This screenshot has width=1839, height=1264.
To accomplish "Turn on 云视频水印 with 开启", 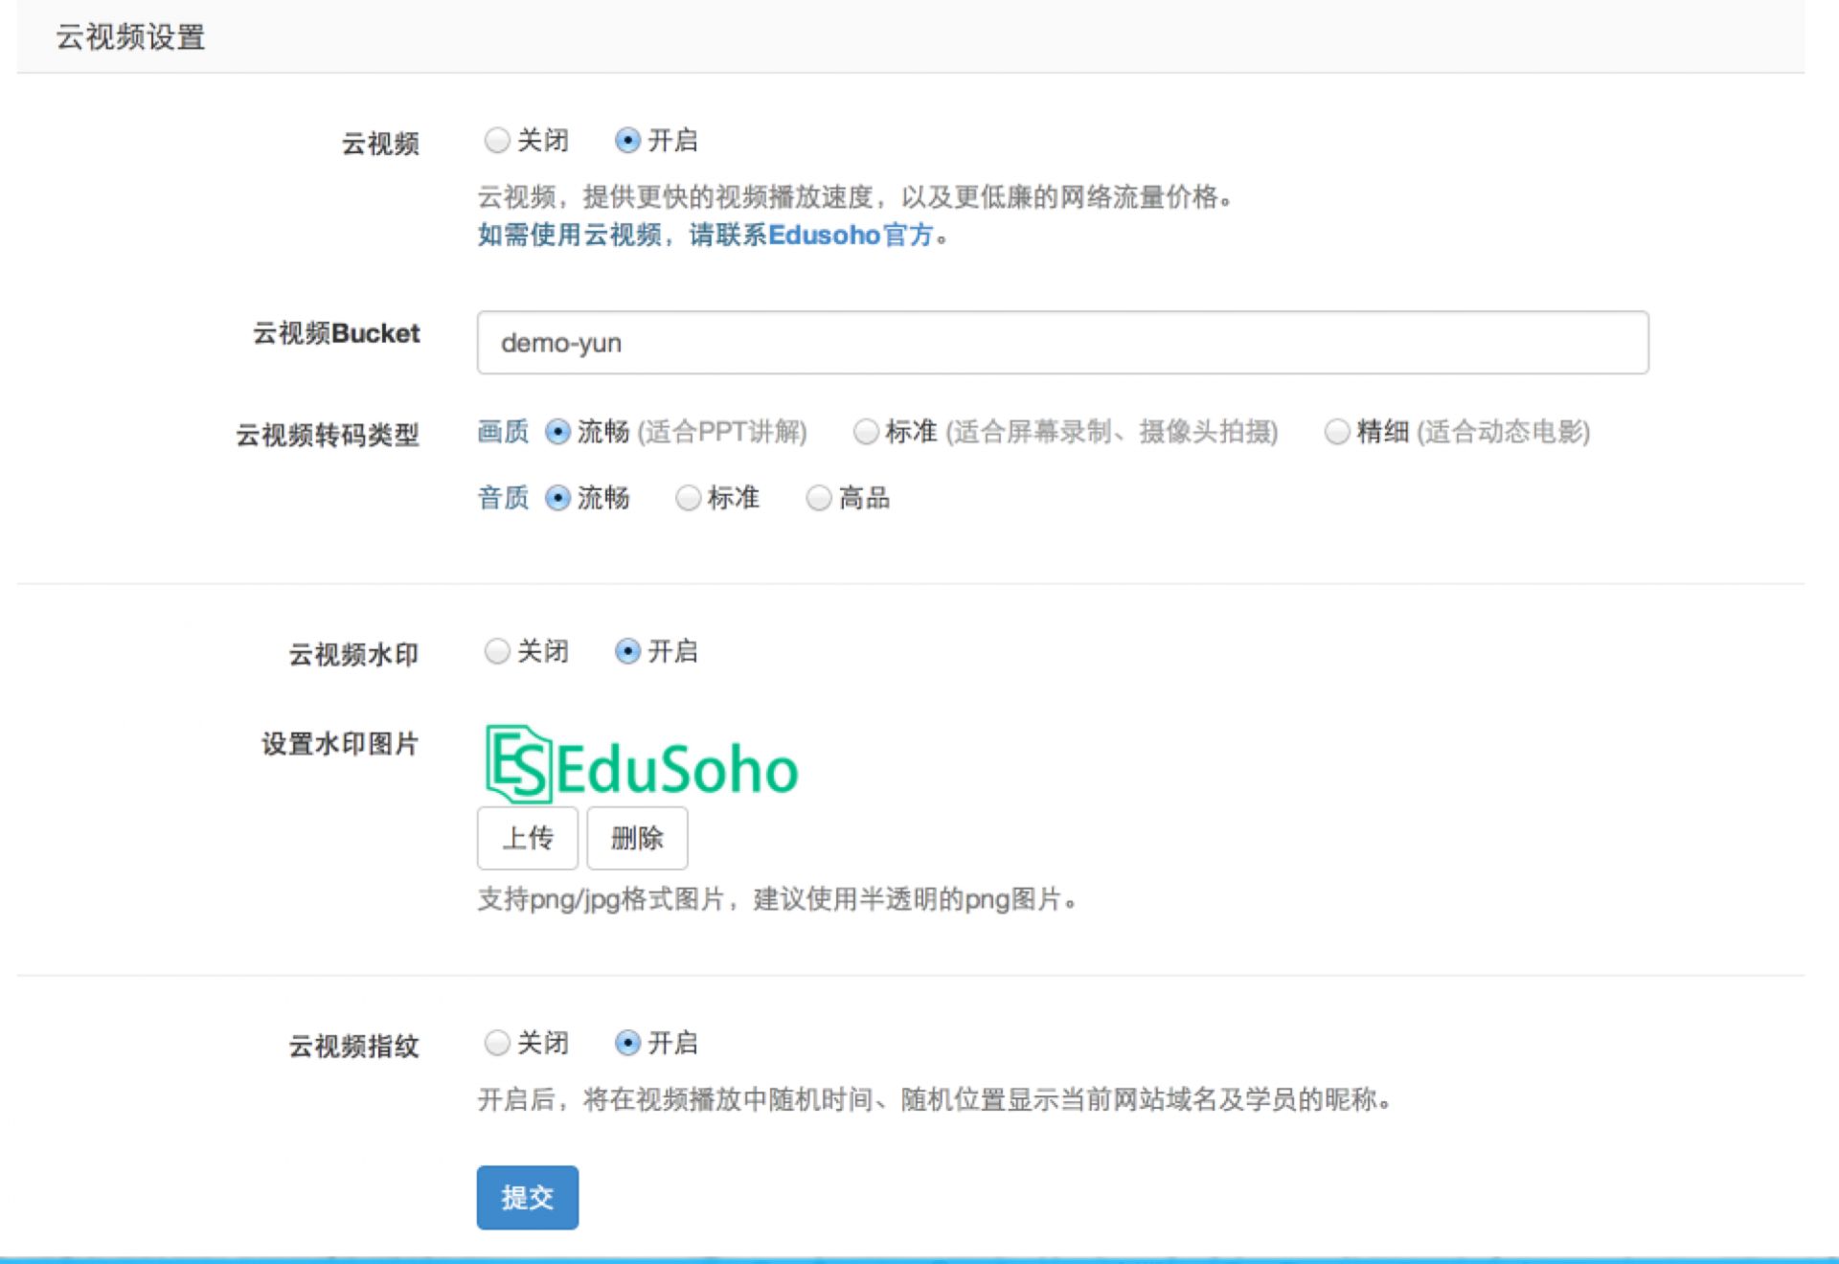I will (627, 652).
